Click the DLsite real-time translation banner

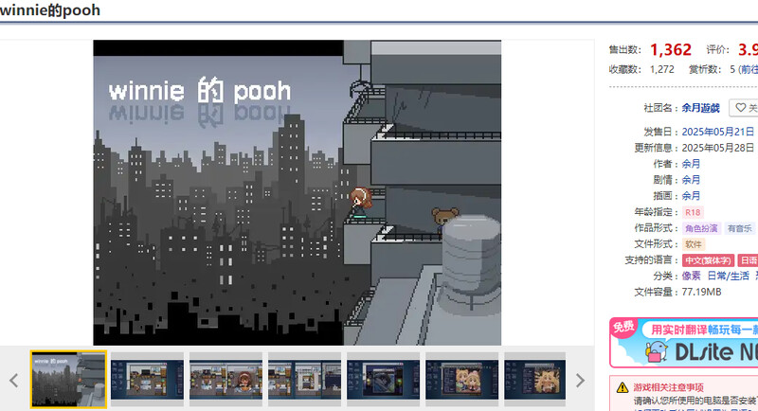point(683,343)
